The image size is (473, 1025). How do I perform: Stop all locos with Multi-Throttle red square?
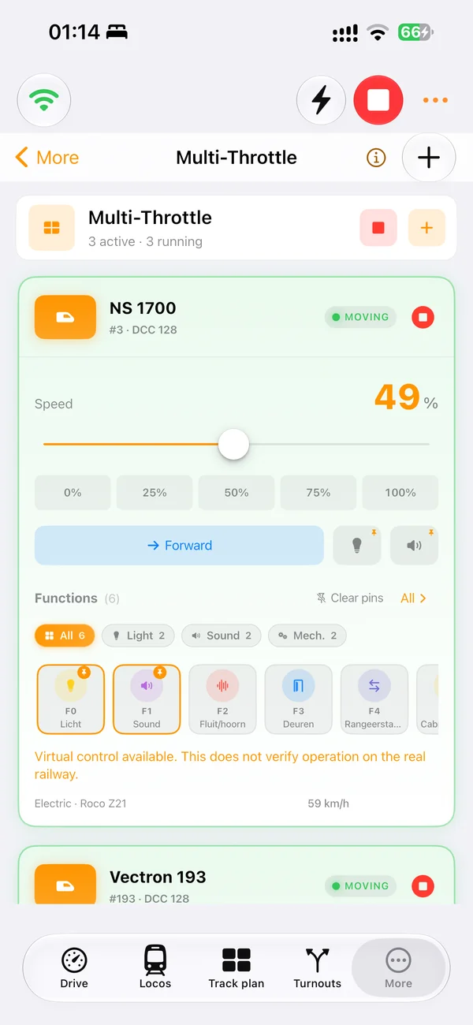point(378,228)
